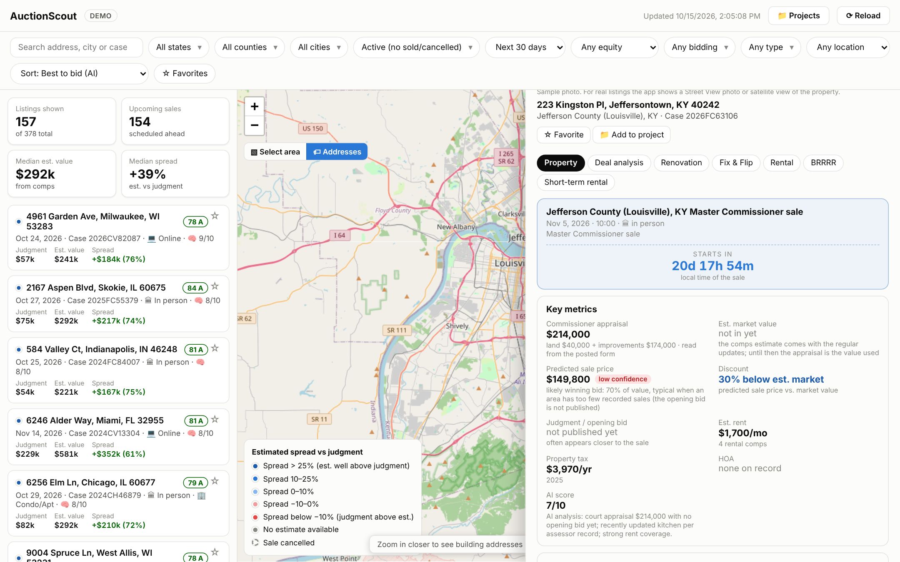Open the Any bidding dropdown
900x562 pixels.
700,47
